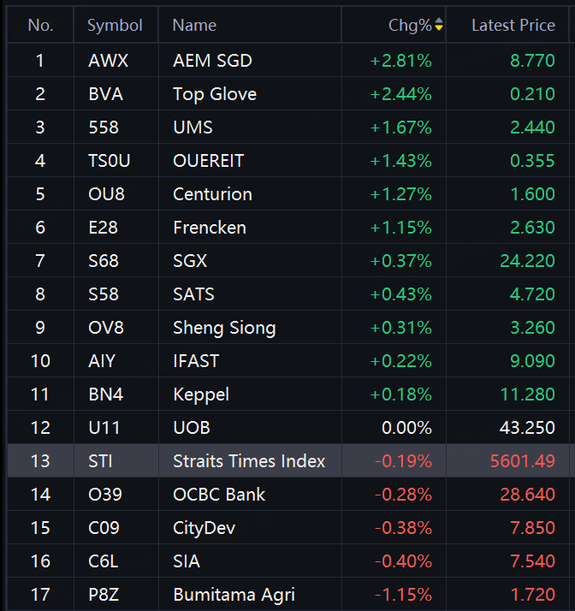Click the +2.44% change value

pyautogui.click(x=400, y=94)
